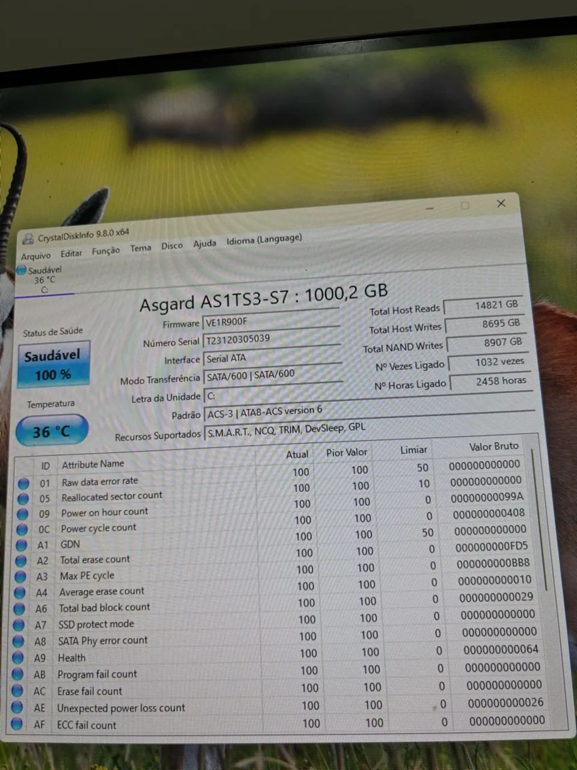Click status orb for Erase fail count
577x770 pixels.
tap(17, 692)
